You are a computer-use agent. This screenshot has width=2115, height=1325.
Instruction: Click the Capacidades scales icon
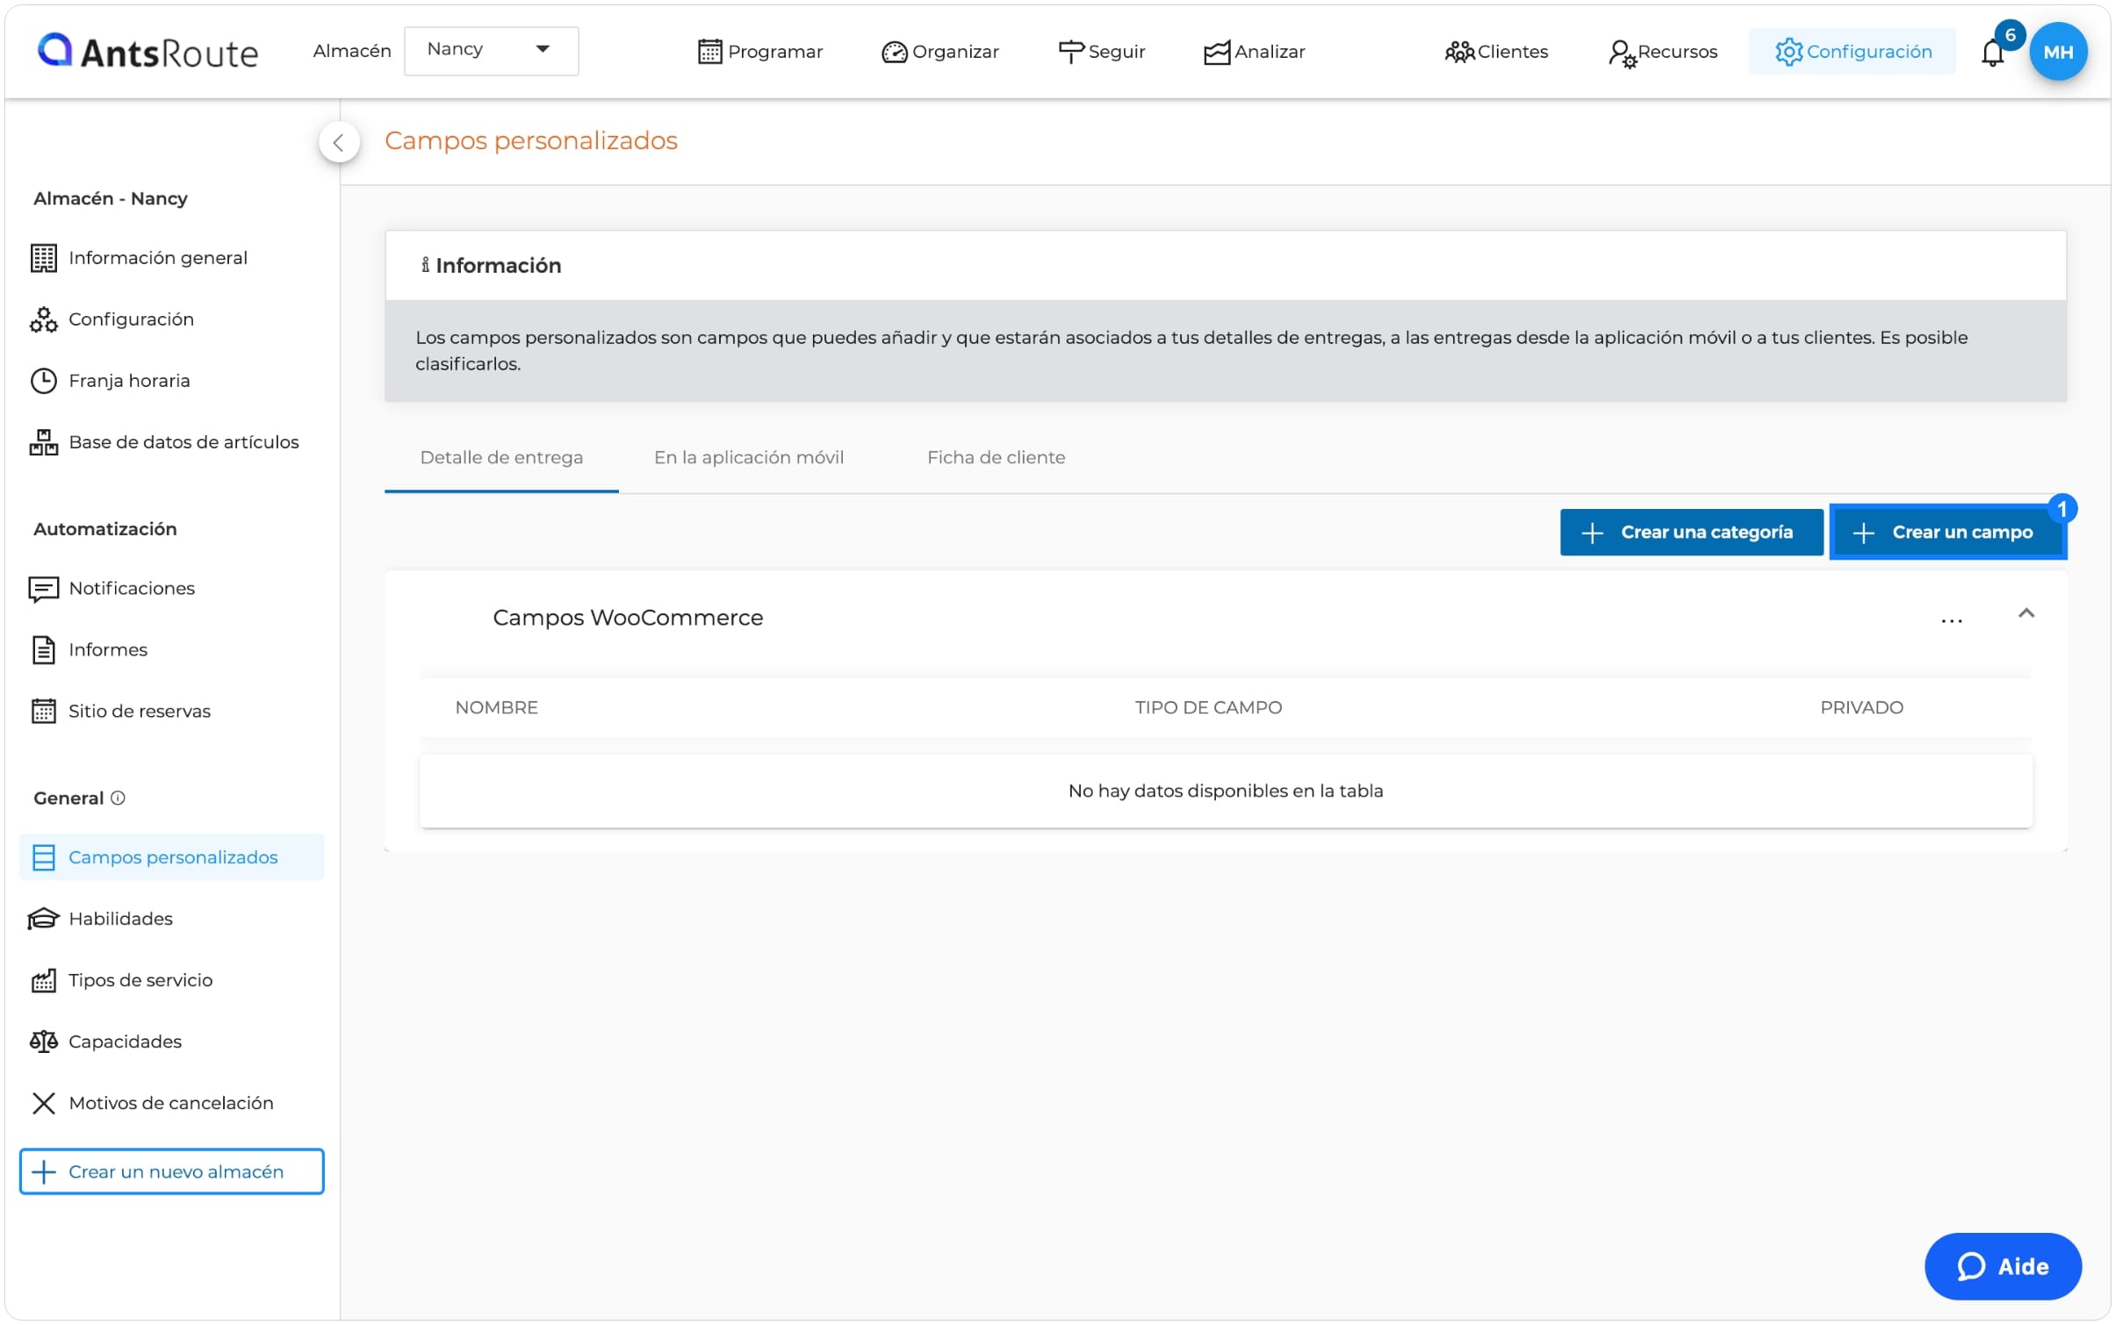coord(43,1042)
